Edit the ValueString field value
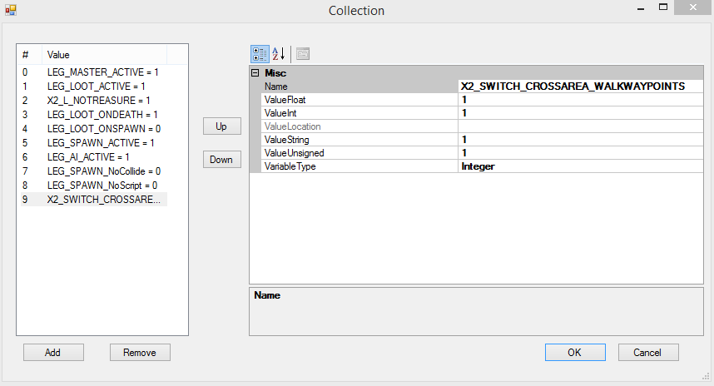The width and height of the screenshot is (714, 386). point(580,139)
